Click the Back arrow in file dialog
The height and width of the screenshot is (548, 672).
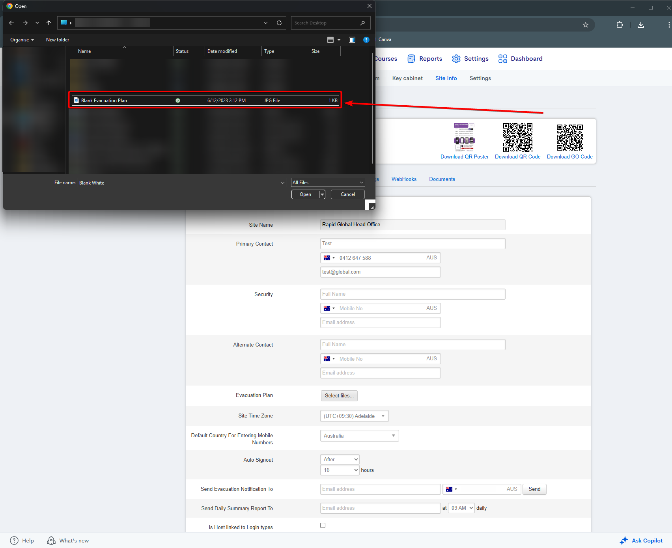[x=11, y=23]
